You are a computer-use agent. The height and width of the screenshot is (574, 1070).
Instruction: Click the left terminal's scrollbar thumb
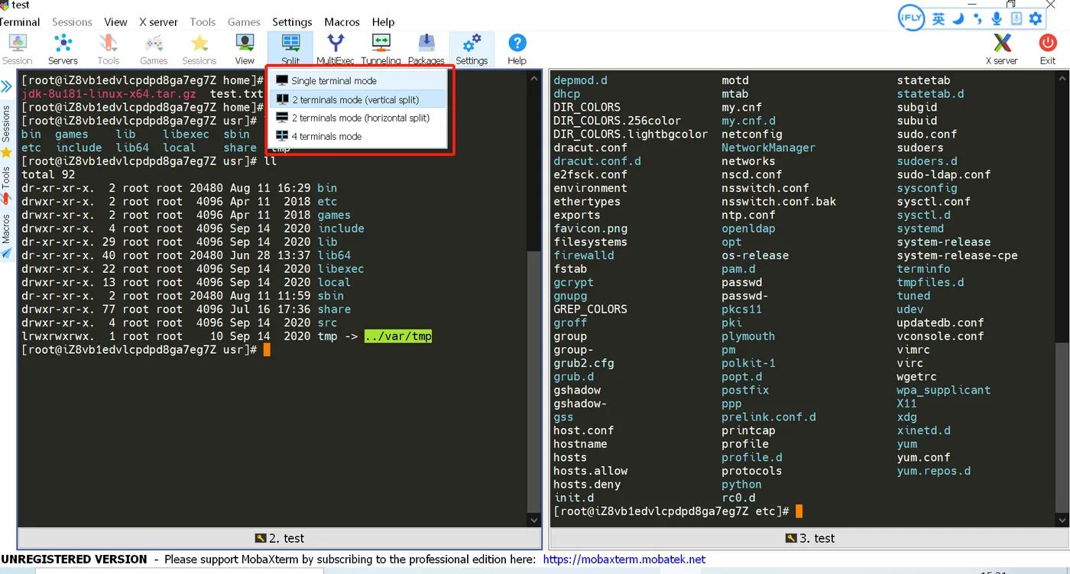(534, 381)
